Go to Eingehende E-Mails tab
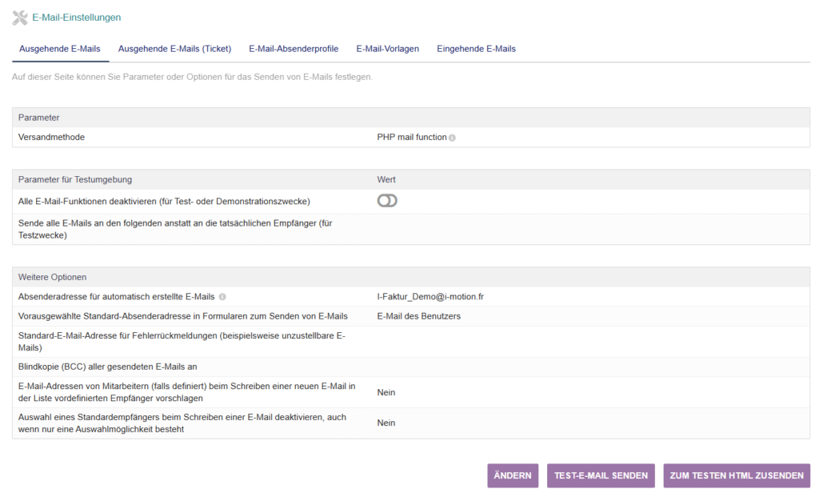This screenshot has width=819, height=501. coord(477,49)
